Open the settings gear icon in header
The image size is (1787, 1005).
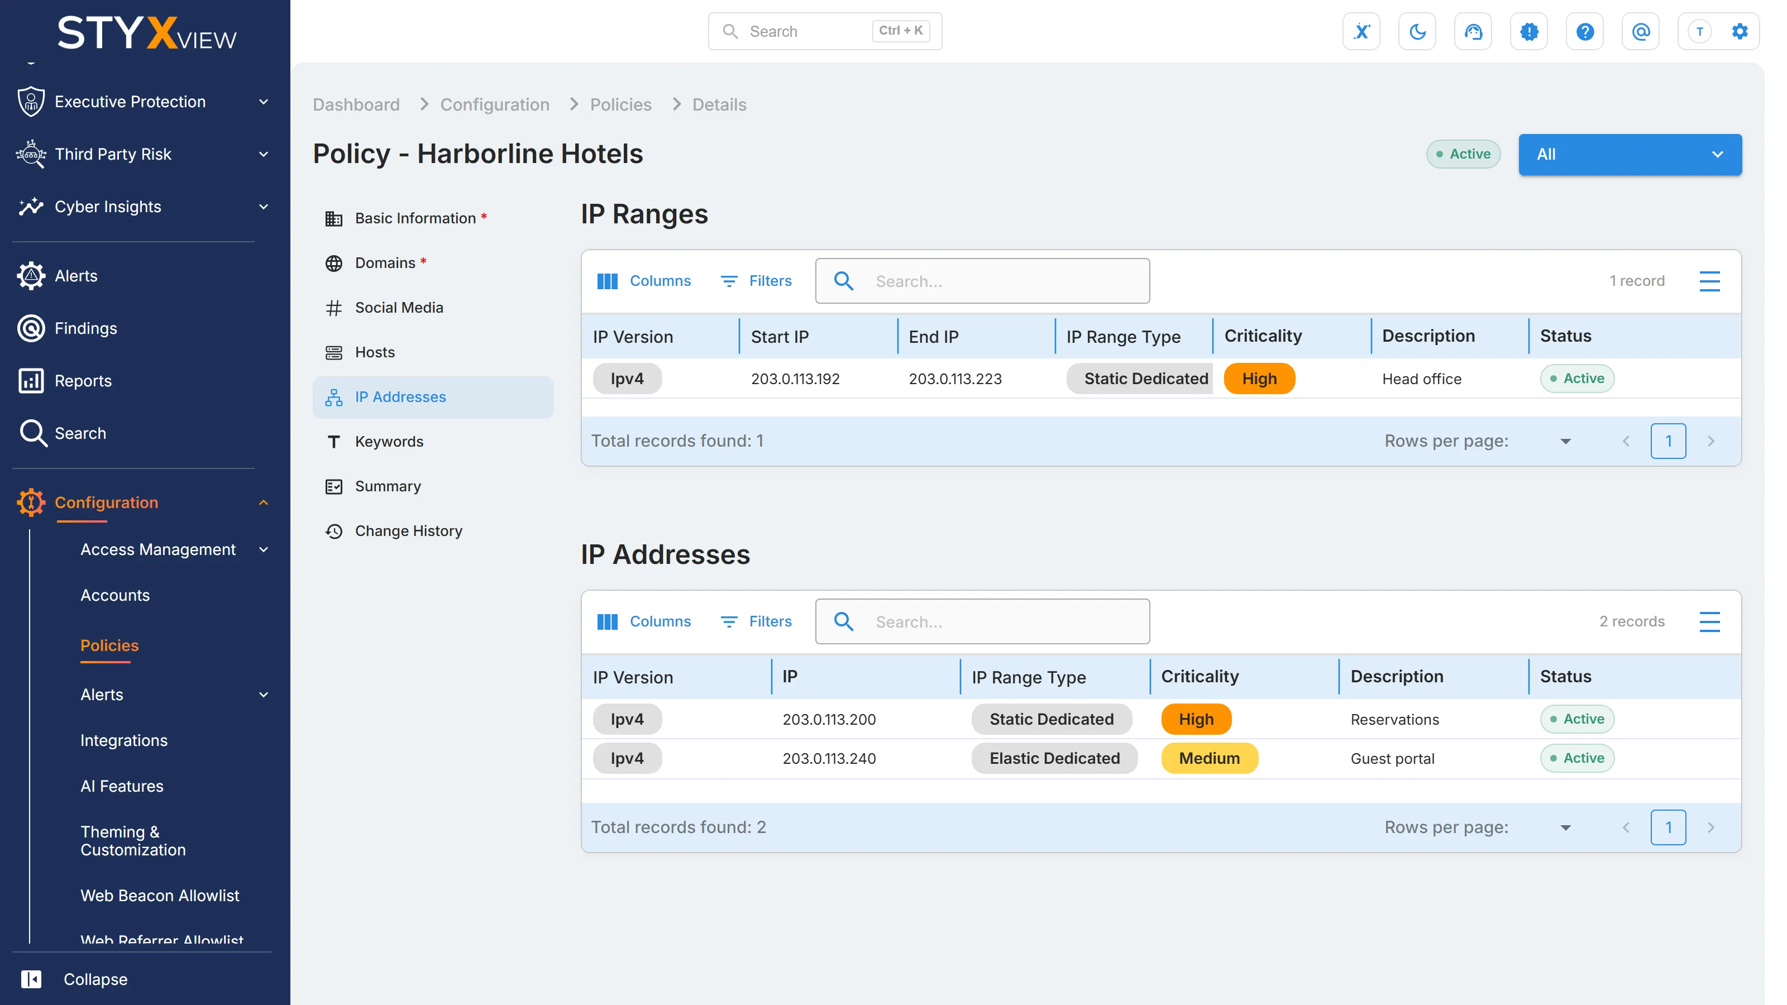click(1740, 31)
